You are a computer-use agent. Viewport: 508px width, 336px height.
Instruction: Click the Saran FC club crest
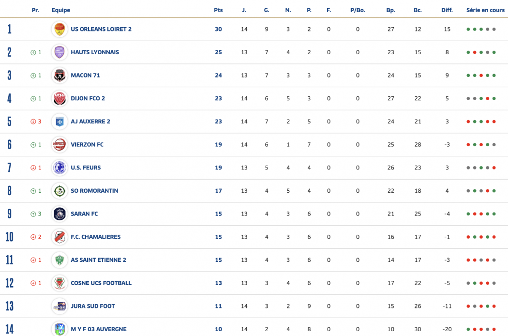(x=60, y=214)
